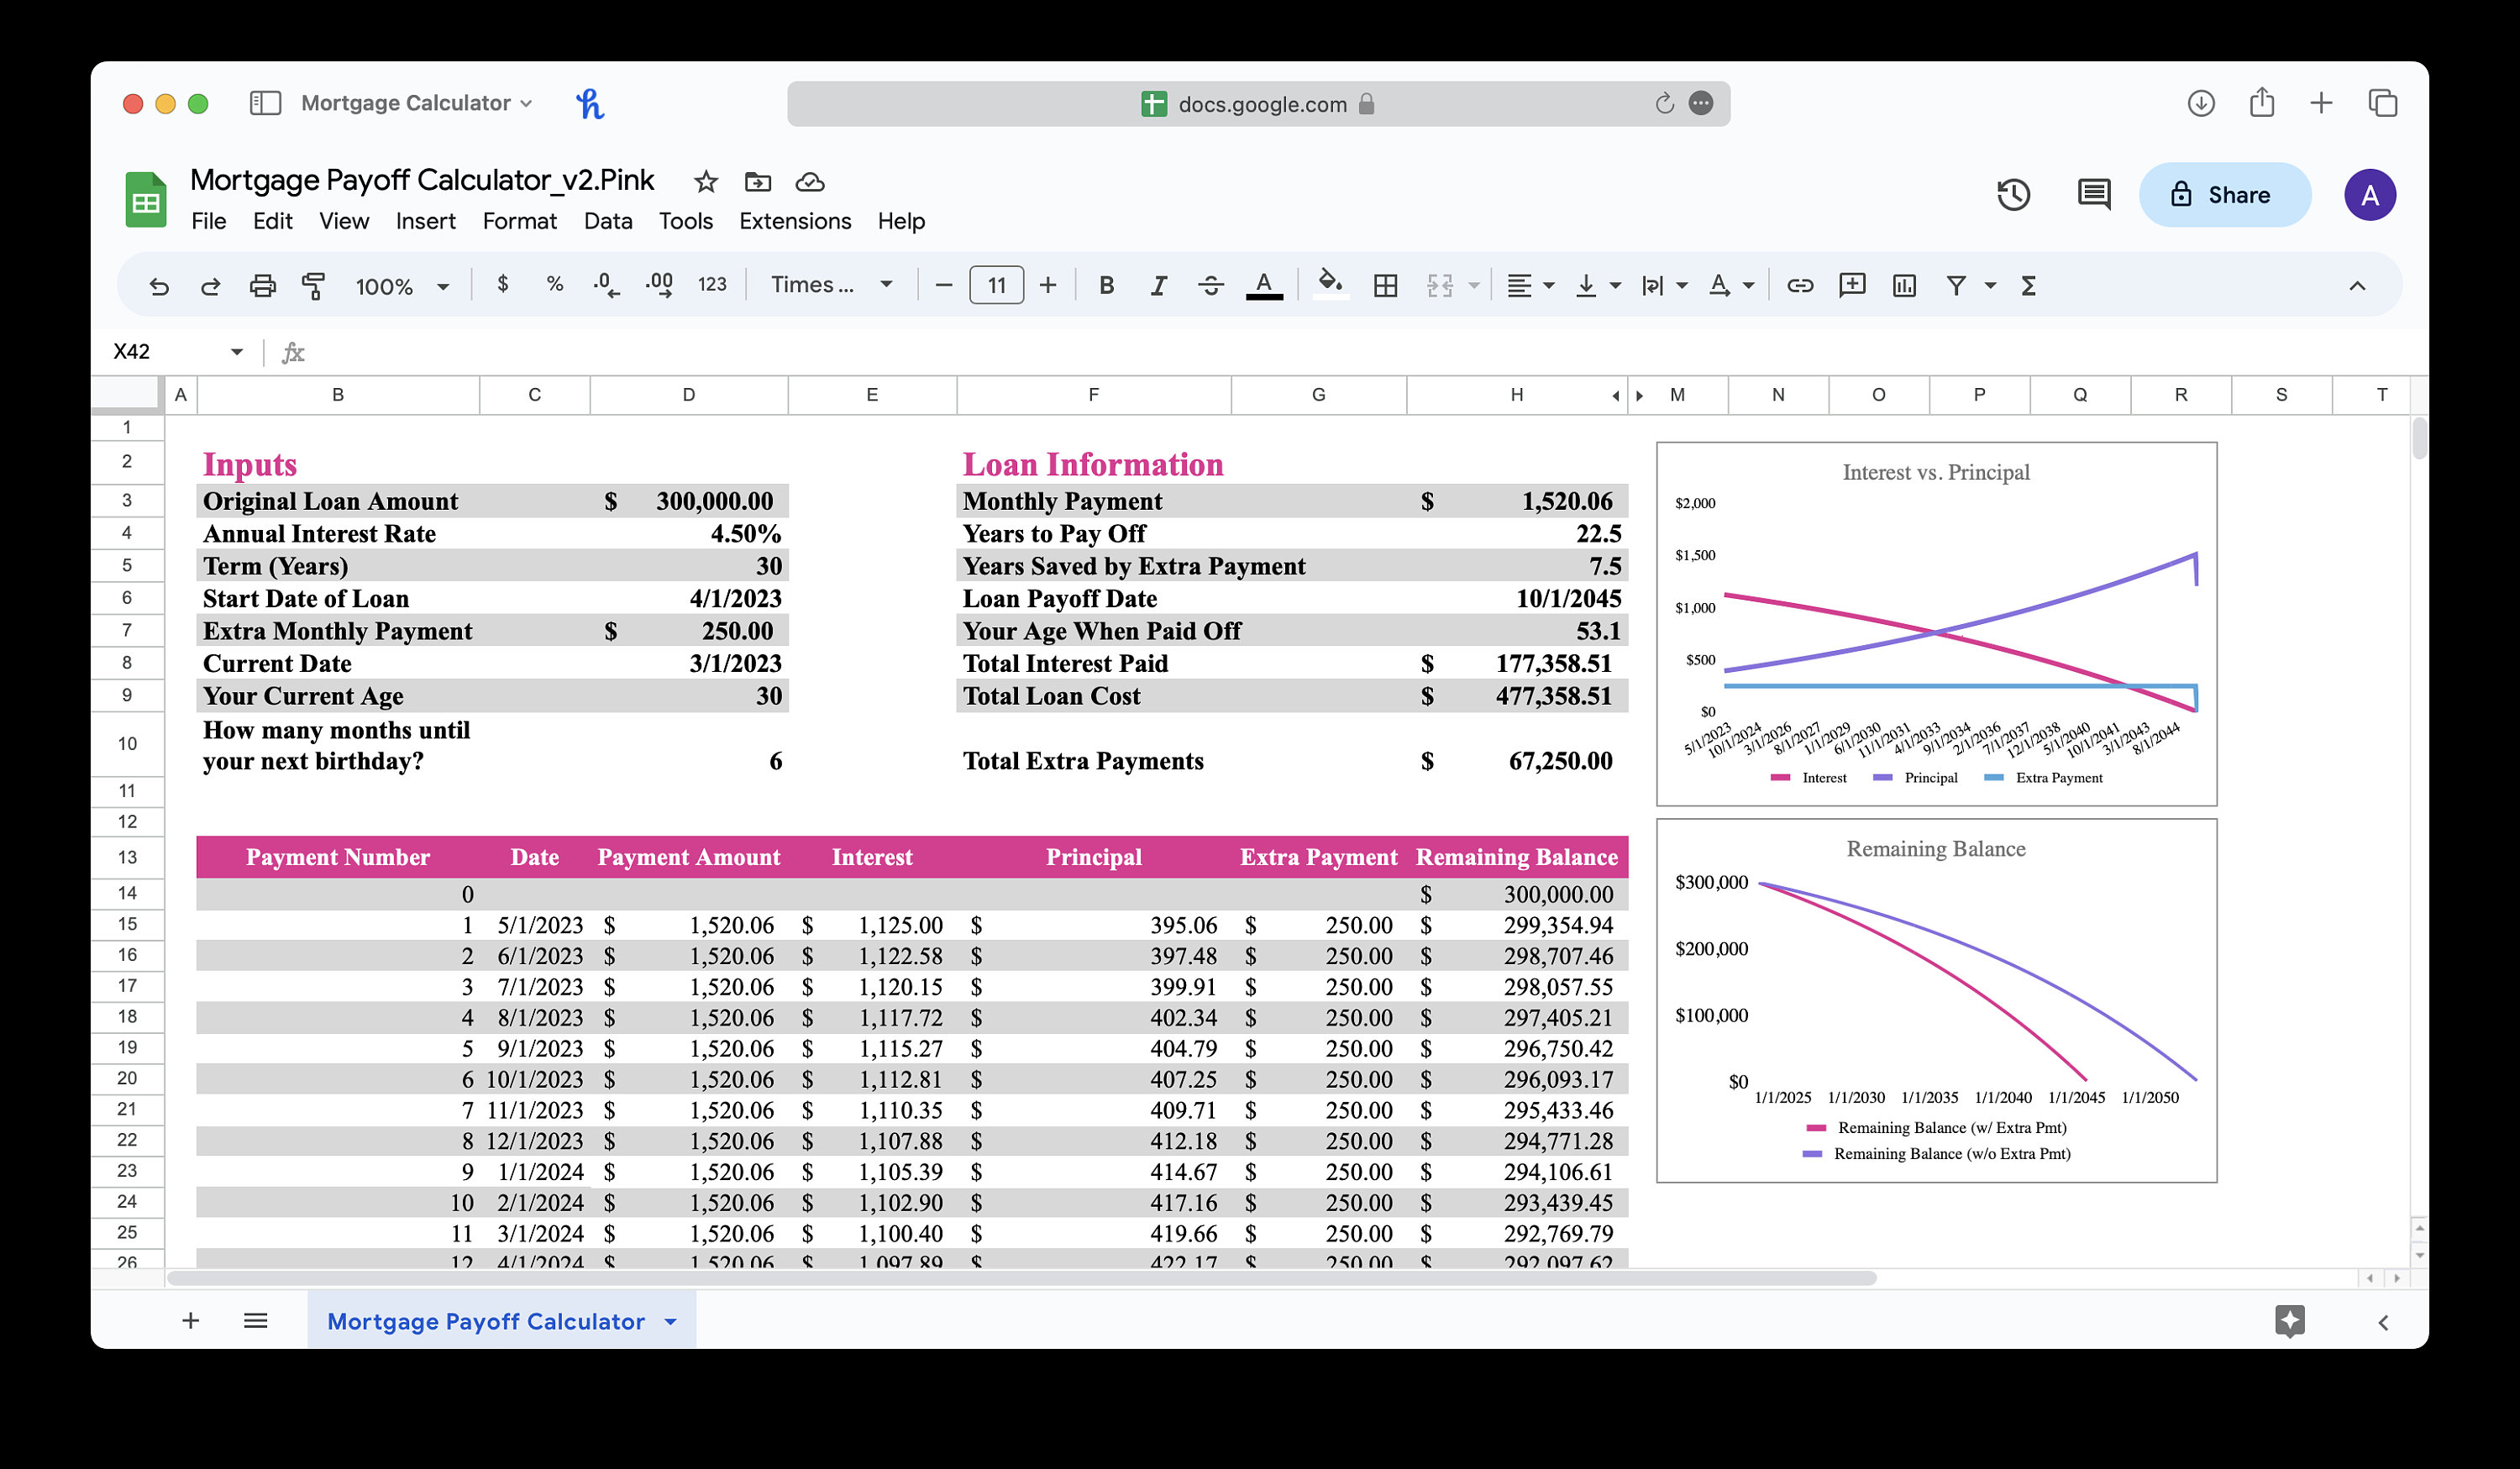The width and height of the screenshot is (2520, 1469).
Task: Apply strikethrough formatting
Action: [x=1211, y=285]
